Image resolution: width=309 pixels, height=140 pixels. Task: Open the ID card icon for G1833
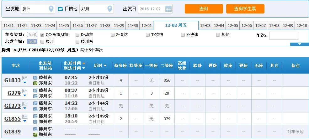tap(25, 78)
